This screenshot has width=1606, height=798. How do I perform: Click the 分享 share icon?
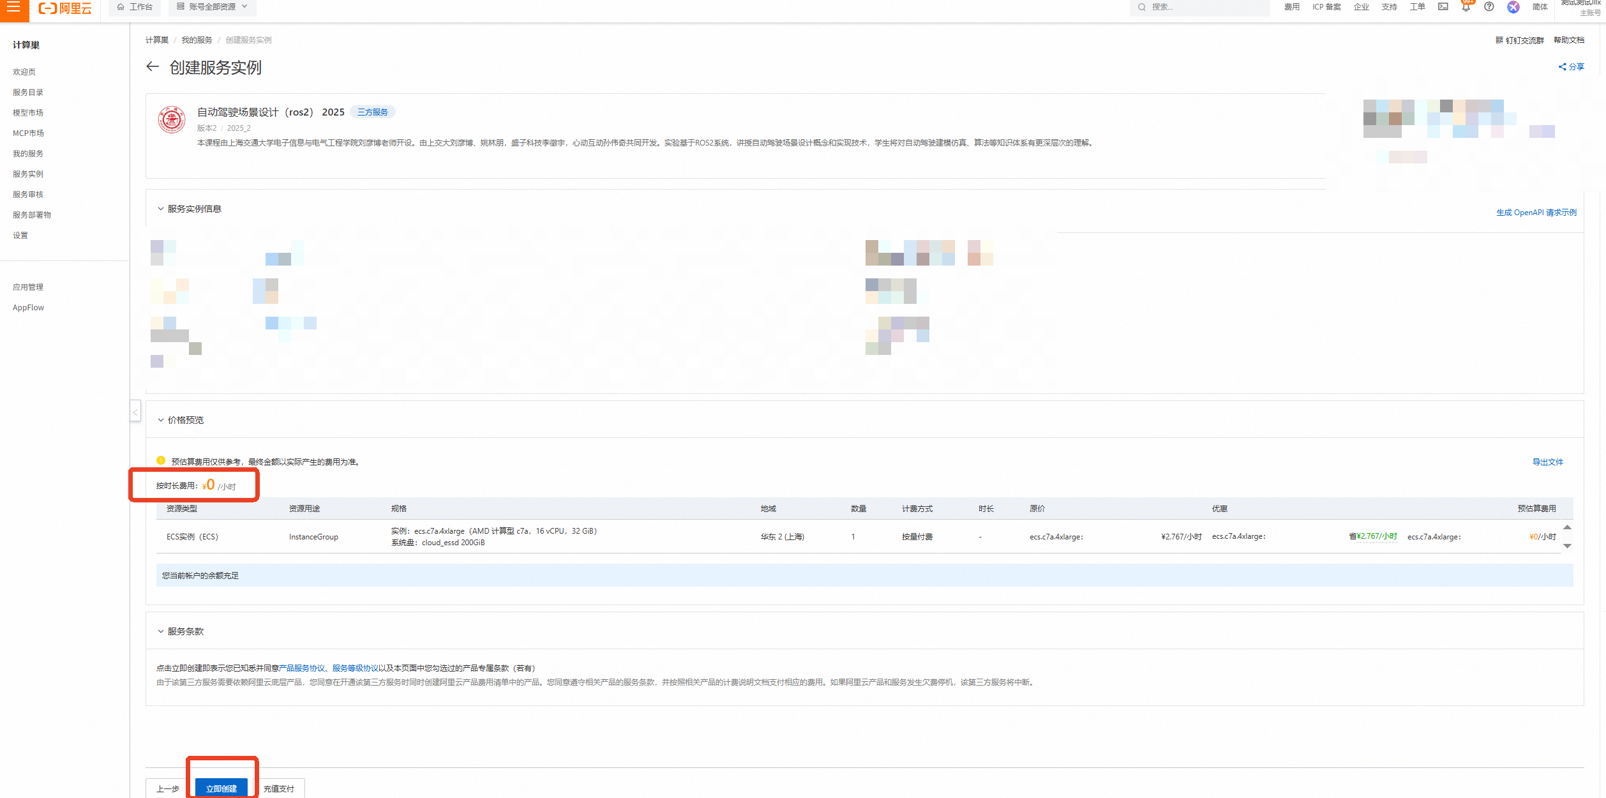pos(1562,66)
